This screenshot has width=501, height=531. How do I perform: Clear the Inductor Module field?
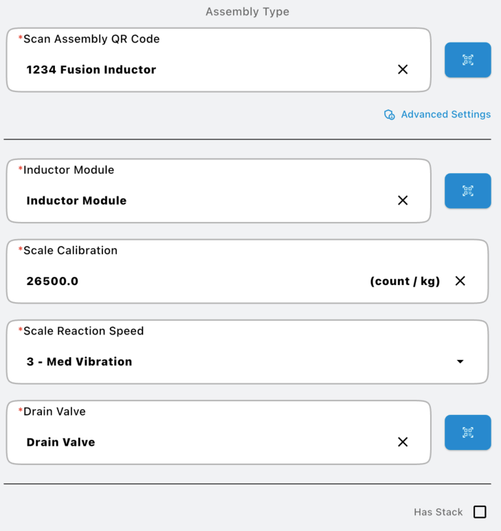pos(403,201)
